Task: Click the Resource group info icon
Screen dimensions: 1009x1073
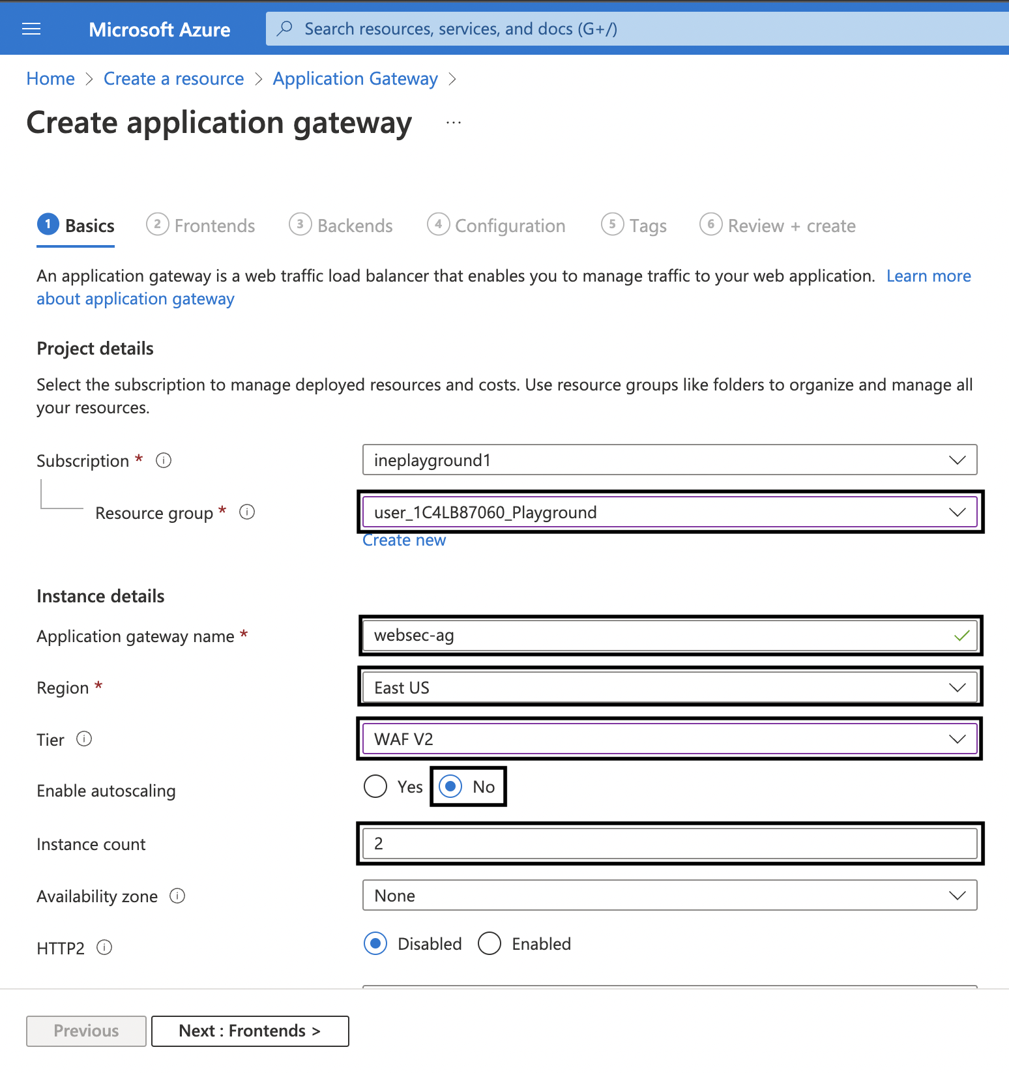Action: (x=247, y=512)
